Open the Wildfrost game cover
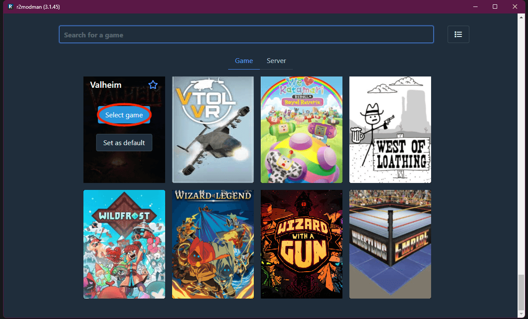 [x=124, y=244]
